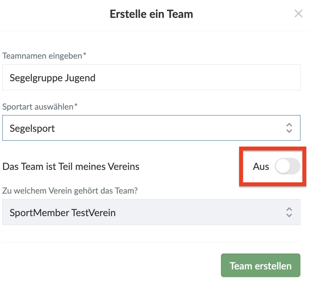Click the word "TestVerein" in club selector
Image resolution: width=309 pixels, height=283 pixels.
(x=94, y=213)
